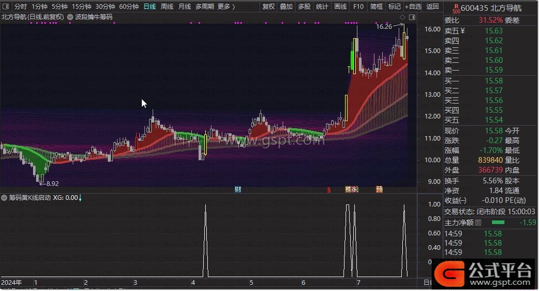Click the 2024年 label on the timeline
540x291 pixels.
11,282
